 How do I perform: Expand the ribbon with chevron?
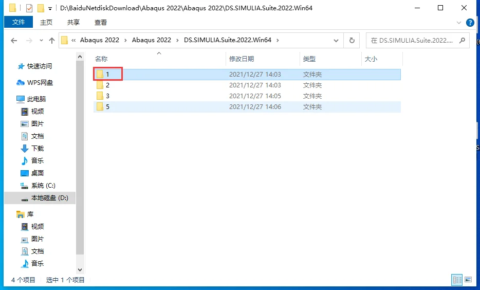pos(458,22)
